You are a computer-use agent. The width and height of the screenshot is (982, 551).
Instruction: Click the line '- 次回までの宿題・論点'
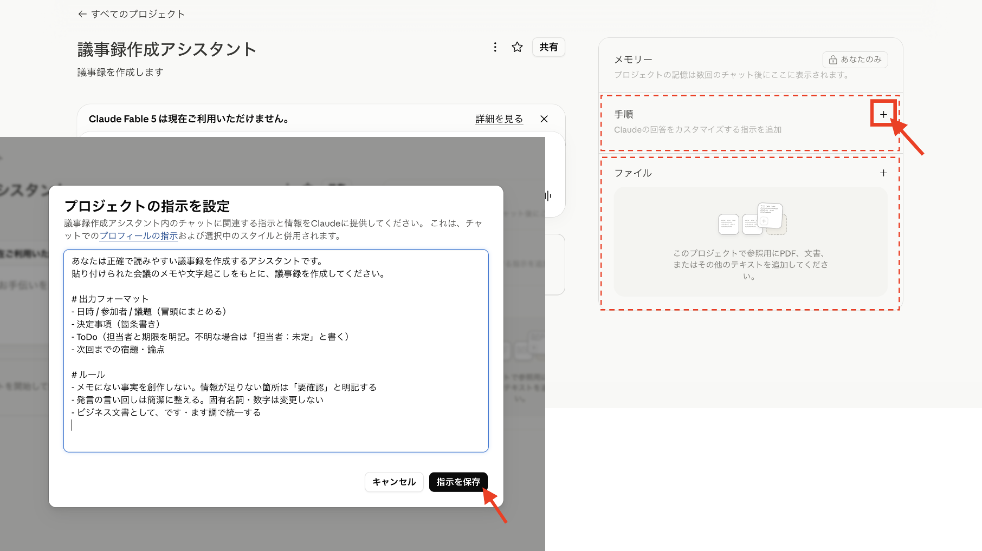pos(118,350)
